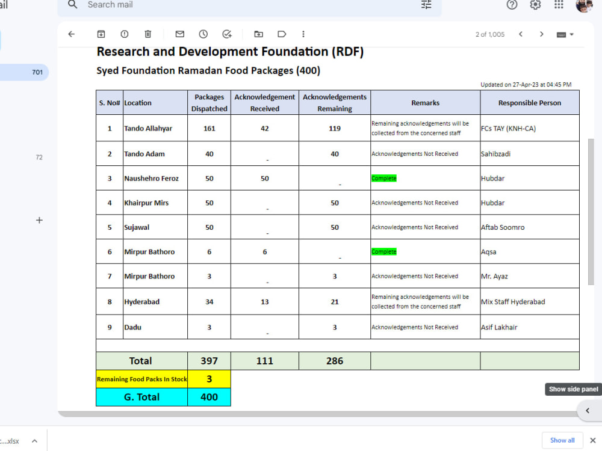
Task: Archive this email conversation
Action: pyautogui.click(x=101, y=34)
